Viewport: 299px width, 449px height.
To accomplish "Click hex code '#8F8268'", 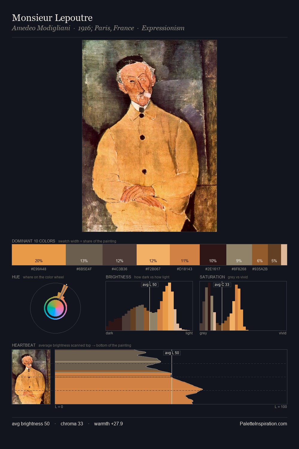I will 239,269.
